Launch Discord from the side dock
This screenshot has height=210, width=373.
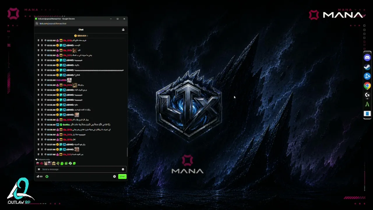pos(367,58)
